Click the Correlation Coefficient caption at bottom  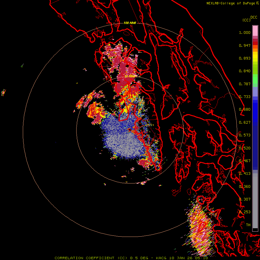pos(131,258)
